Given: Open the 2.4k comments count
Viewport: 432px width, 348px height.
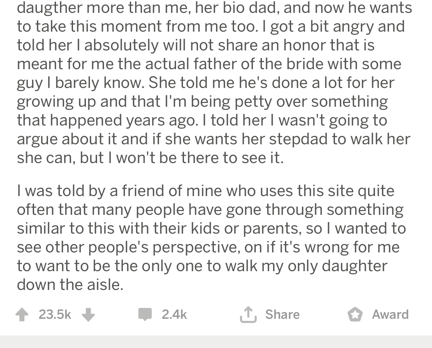Looking at the screenshot, I should pos(174,315).
